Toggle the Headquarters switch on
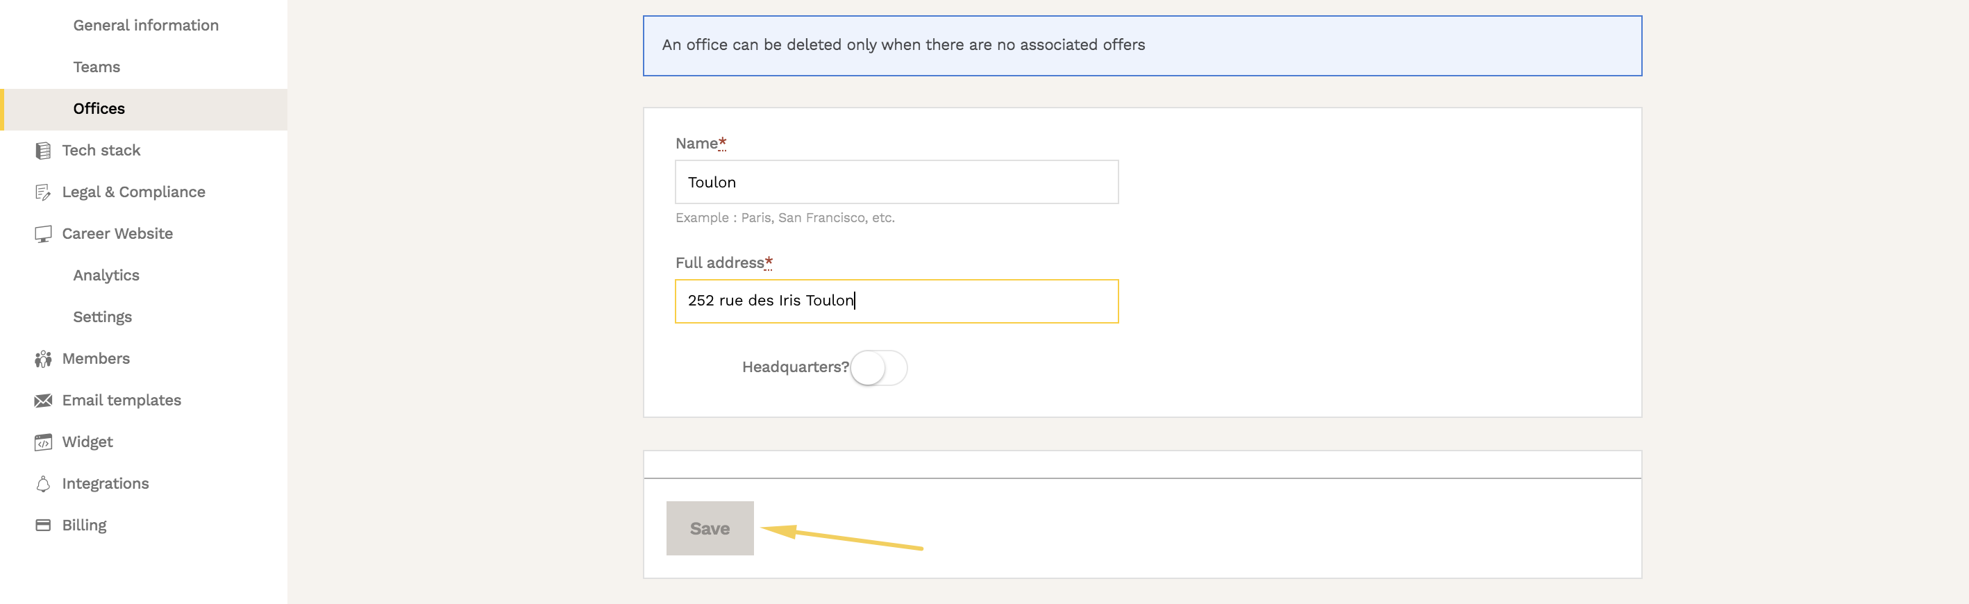 pos(878,368)
